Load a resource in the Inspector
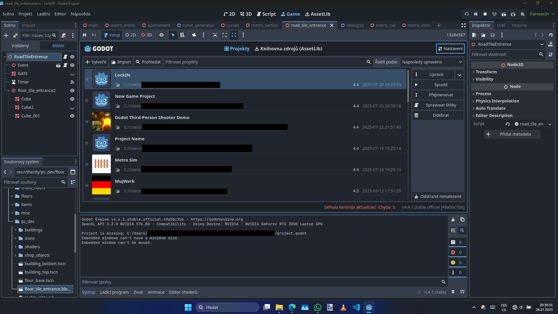Screen dimensions: 558x314 483,35
